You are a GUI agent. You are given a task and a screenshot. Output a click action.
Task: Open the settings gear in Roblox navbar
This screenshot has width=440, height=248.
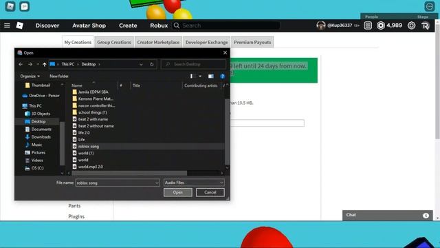411,25
